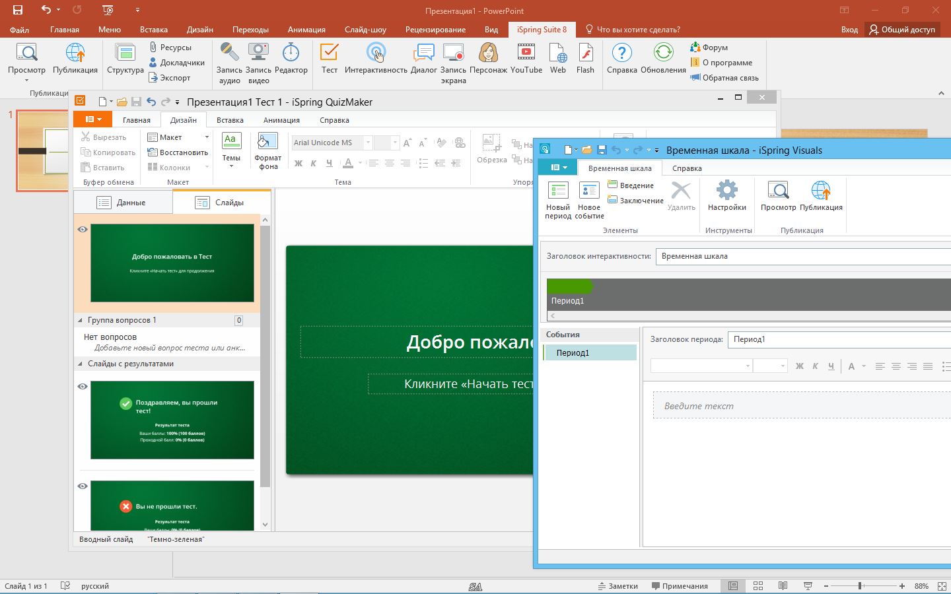Click Формат фона in QuizMaker ribbon
Viewport: 951px width, 594px height.
click(267, 150)
